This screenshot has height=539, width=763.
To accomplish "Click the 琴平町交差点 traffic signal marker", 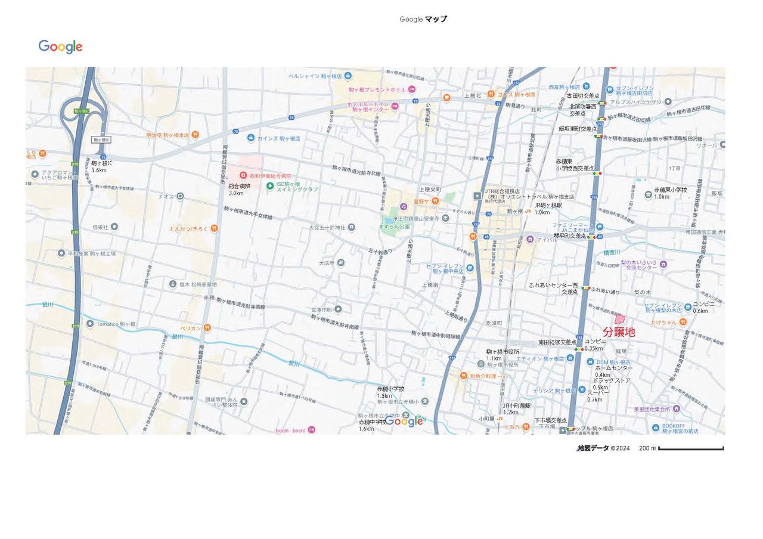I will tap(591, 237).
